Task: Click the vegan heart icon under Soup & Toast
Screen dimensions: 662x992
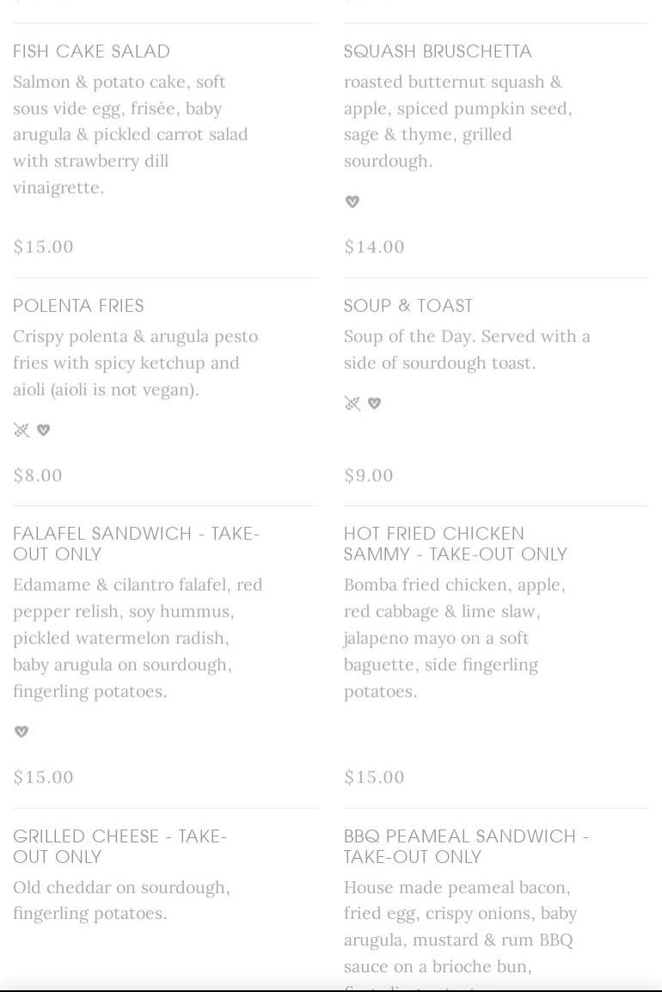Action: coord(374,403)
